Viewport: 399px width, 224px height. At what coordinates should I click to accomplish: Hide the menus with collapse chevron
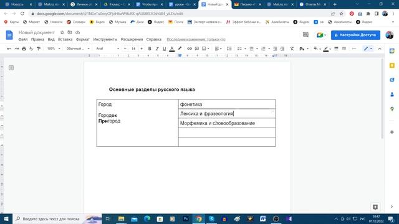(380, 49)
